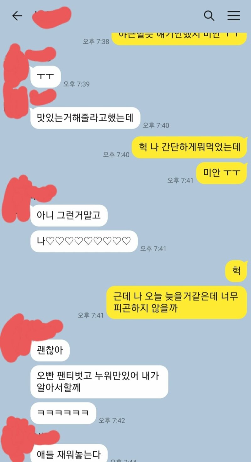251x462 pixels.
Task: Select the '미안 ㅜㅜ' yellow bubble
Action: 222,173
